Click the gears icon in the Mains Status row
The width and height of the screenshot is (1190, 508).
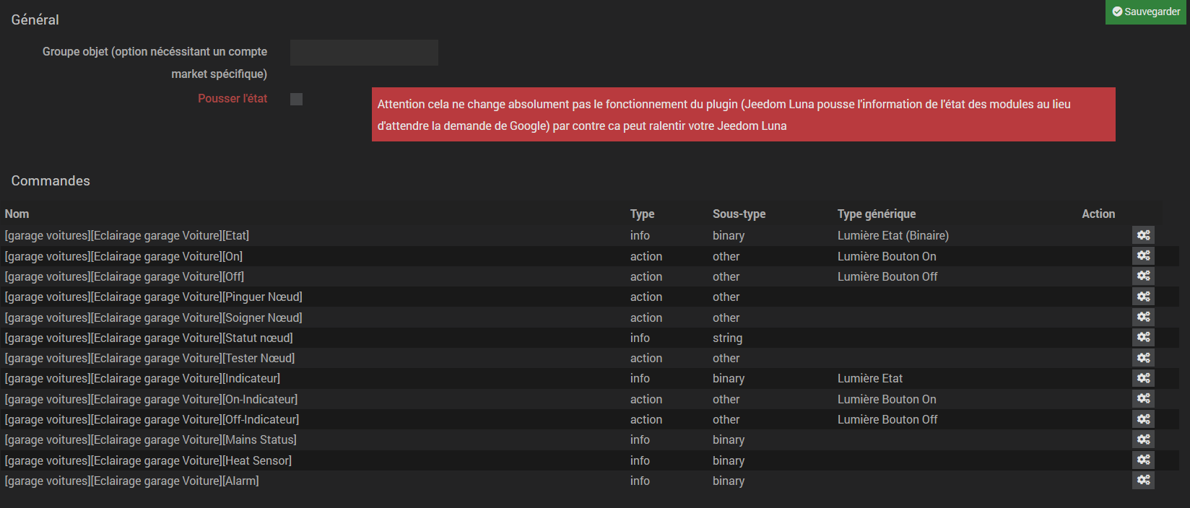(1143, 439)
